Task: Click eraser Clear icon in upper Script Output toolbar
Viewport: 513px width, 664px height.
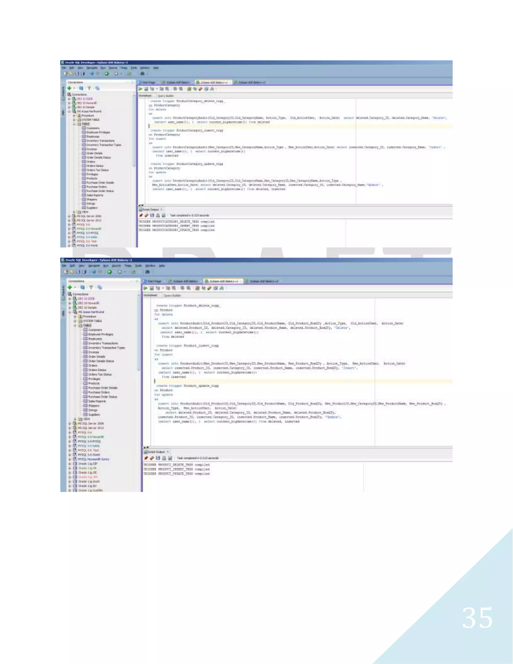Action: pos(147,215)
